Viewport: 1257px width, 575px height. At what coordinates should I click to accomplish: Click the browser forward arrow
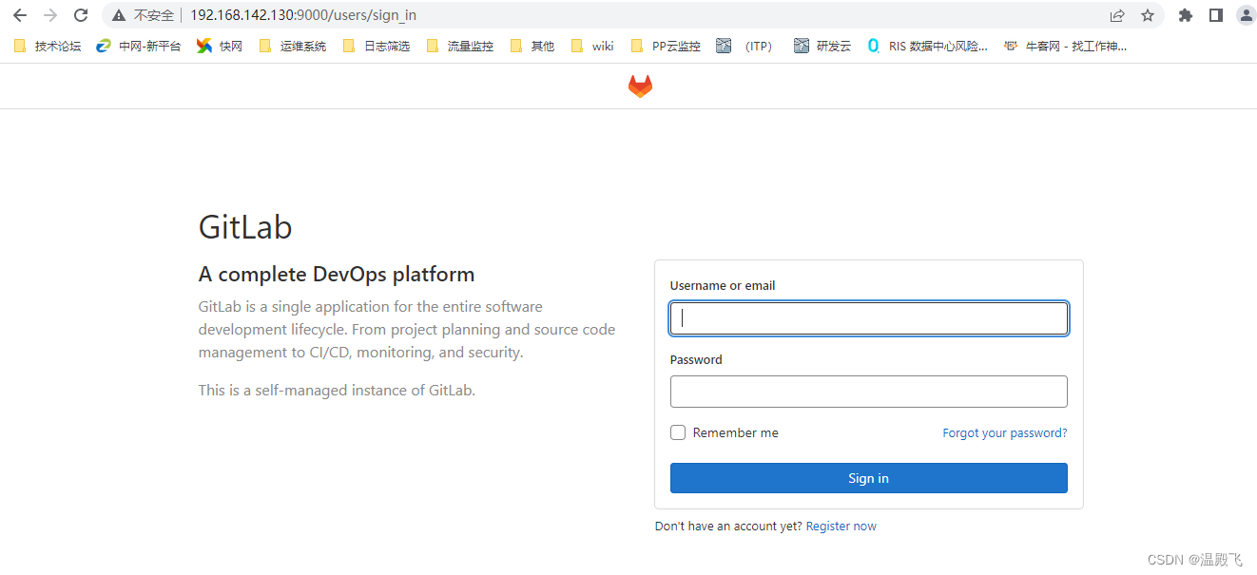[x=50, y=15]
